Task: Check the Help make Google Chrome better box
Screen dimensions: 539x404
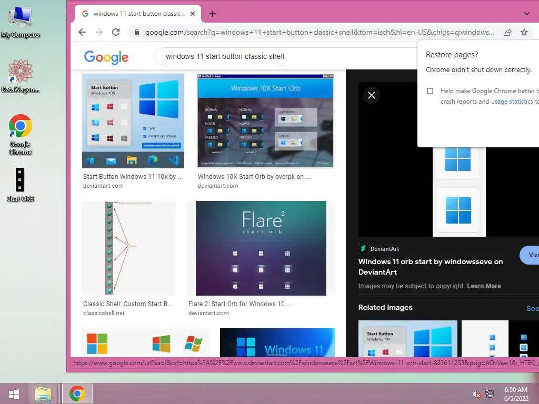Action: (430, 91)
